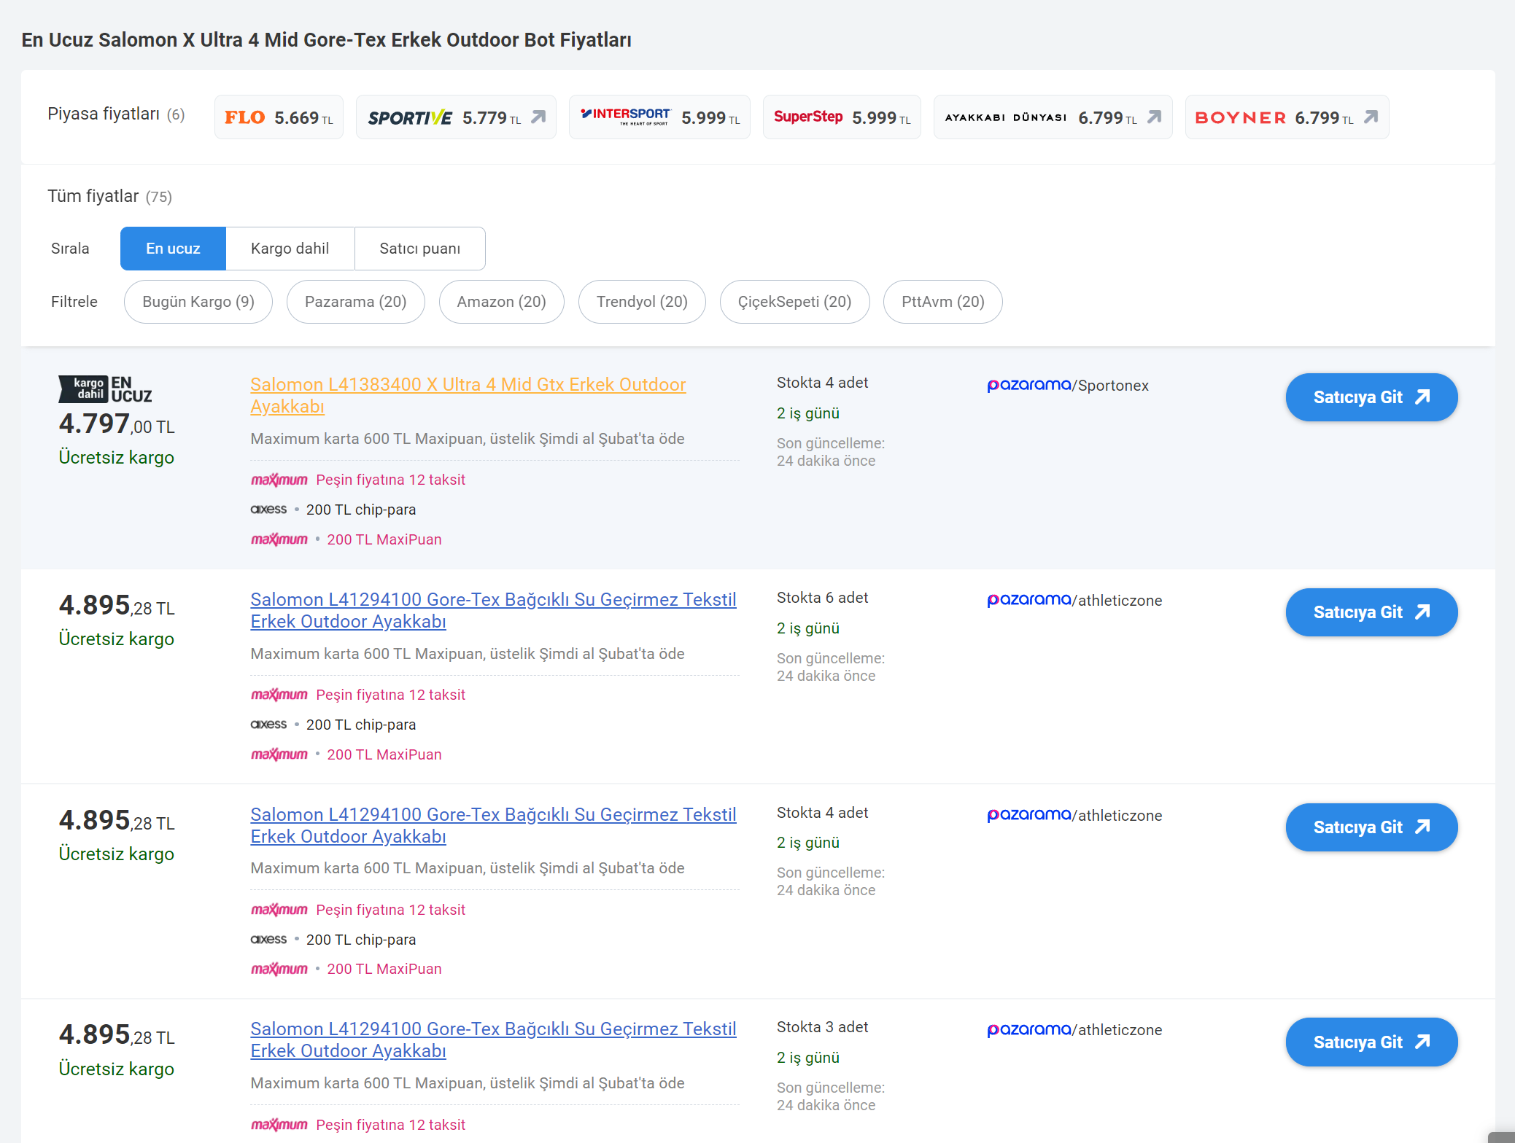Click the page title En Ucuz Salomon X Ultra 4

click(326, 39)
